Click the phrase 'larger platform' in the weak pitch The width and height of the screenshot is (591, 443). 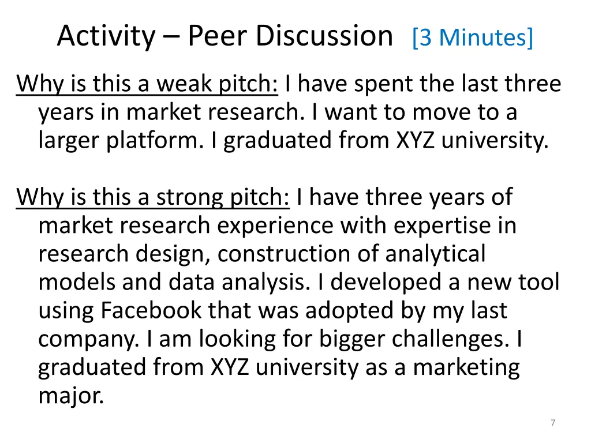(x=118, y=141)
